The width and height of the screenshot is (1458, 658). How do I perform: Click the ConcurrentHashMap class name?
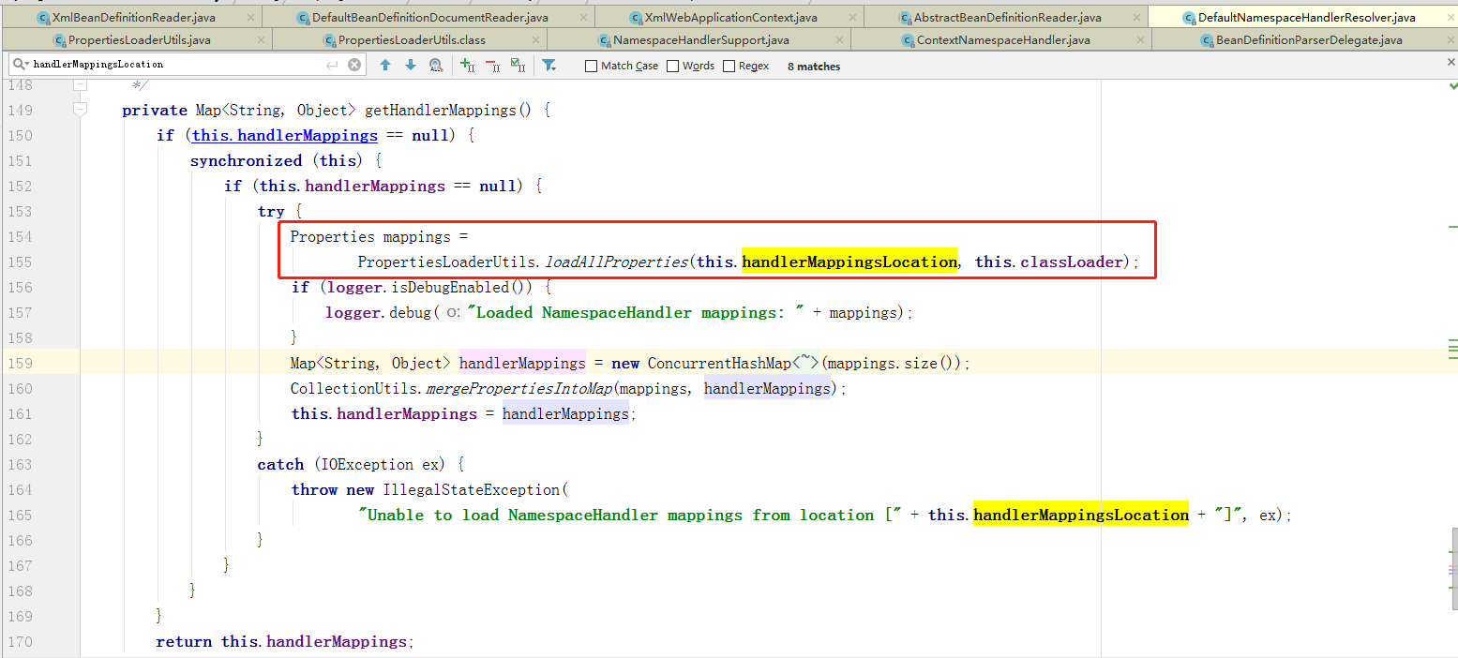(x=720, y=363)
